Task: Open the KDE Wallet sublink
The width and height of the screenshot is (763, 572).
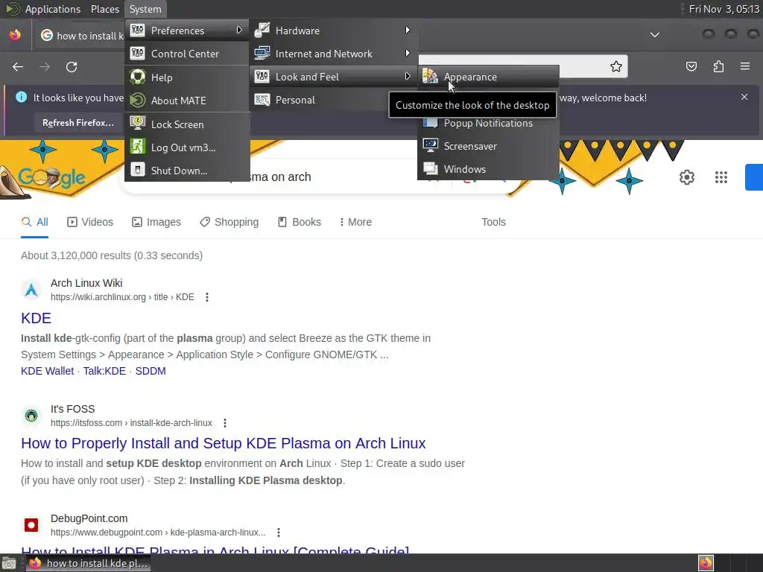Action: tap(47, 371)
